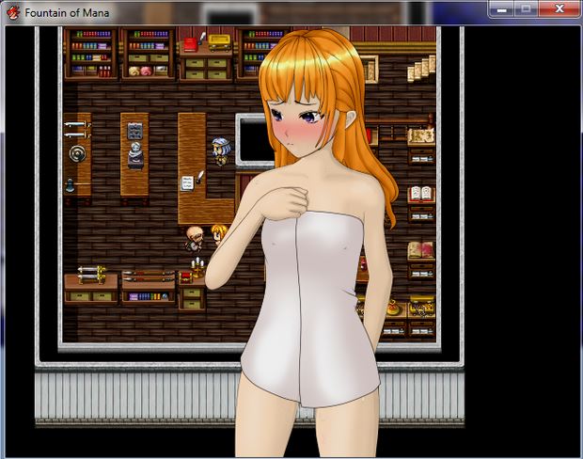The width and height of the screenshot is (583, 459).
Task: Click the Fountain of Mana title bar icon
Action: (12, 12)
